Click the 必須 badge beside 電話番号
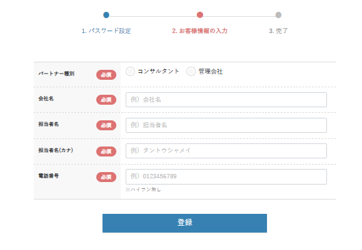Viewport: 362px width, 250px height. [x=106, y=177]
